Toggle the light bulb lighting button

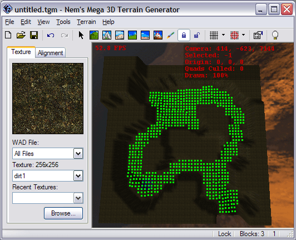[x=275, y=35]
